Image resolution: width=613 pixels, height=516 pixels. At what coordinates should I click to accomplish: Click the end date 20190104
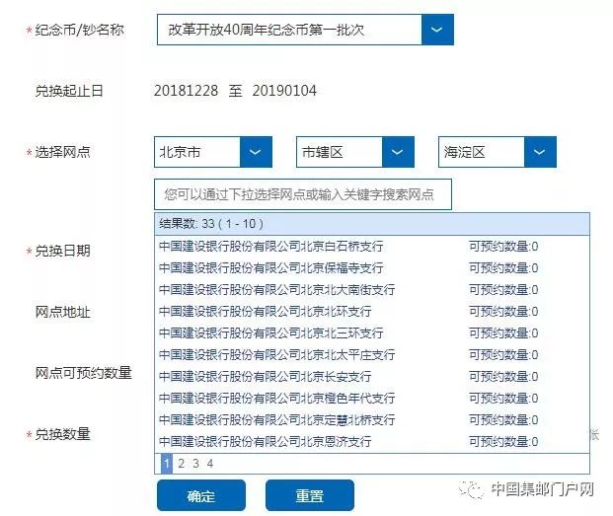(x=284, y=91)
